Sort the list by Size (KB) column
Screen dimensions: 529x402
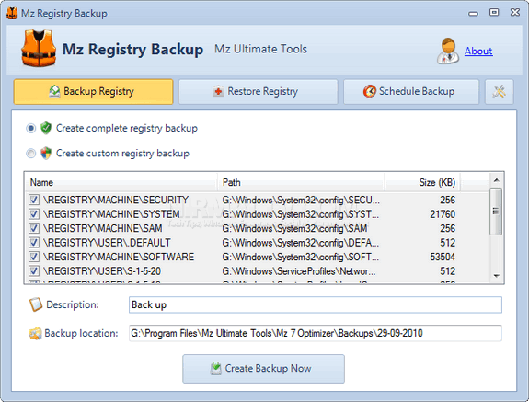coord(422,182)
